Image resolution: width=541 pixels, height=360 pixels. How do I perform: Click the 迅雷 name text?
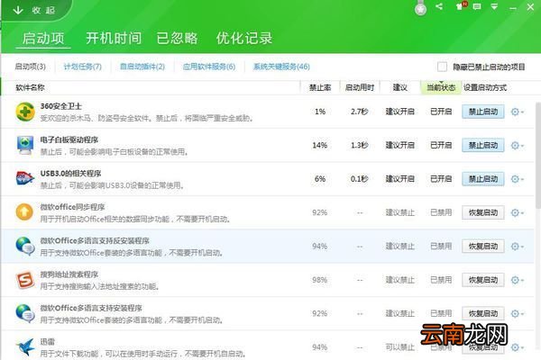48,342
